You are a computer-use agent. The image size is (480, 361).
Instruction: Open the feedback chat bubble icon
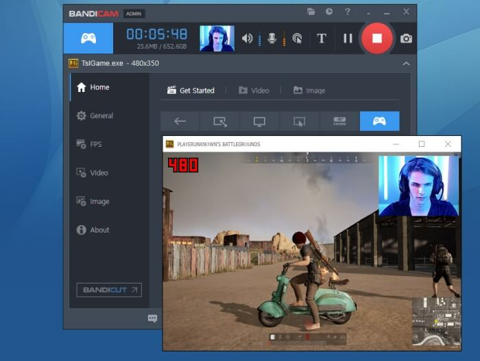coord(152,318)
